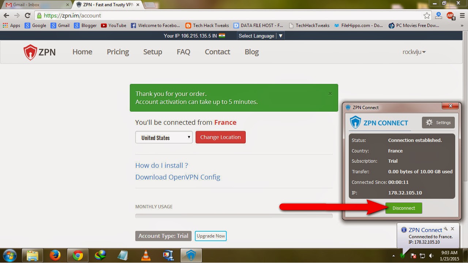Viewport: 468px width, 263px height.
Task: Open a new browser tab
Action: click(150, 5)
